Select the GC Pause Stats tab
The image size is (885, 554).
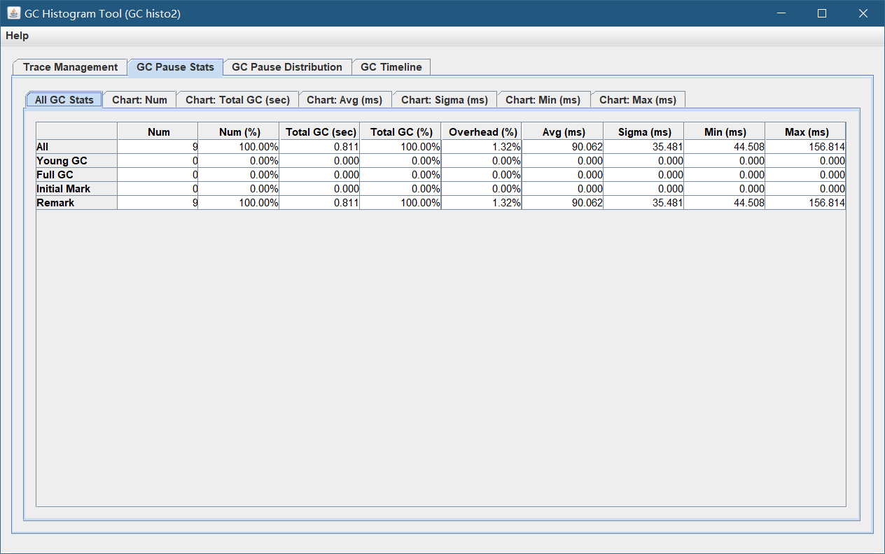pos(175,67)
